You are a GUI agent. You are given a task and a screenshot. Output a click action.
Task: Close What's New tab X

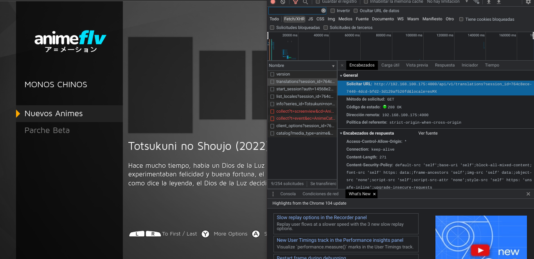click(x=374, y=194)
